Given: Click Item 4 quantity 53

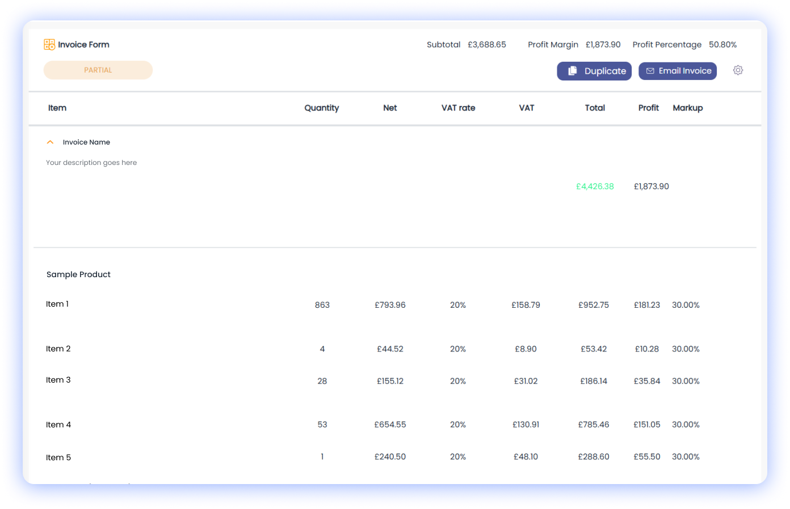Looking at the screenshot, I should pyautogui.click(x=322, y=425).
